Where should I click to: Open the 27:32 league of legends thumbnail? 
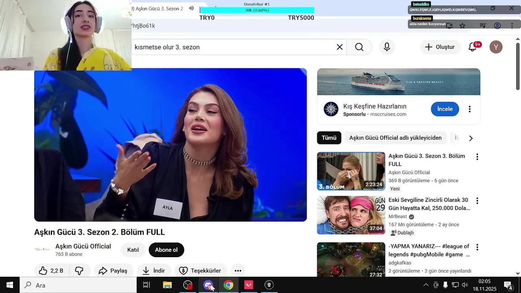(x=351, y=260)
